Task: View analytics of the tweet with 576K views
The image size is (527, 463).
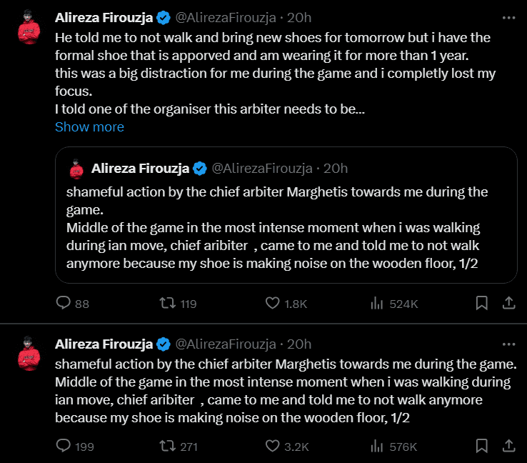Action: point(378,447)
